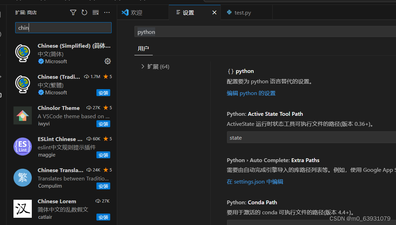Open the Chinese (Simplified) extension title
The width and height of the screenshot is (396, 225).
74,46
